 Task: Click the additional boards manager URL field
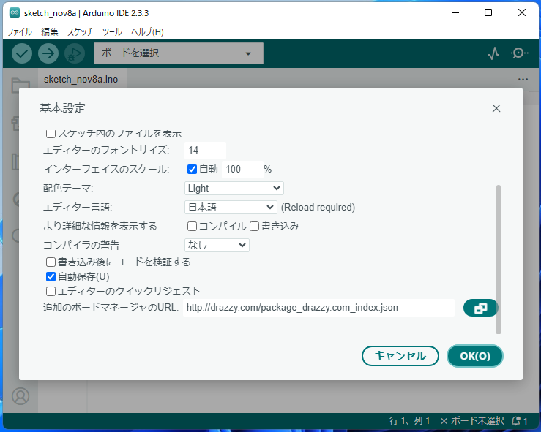click(x=318, y=308)
